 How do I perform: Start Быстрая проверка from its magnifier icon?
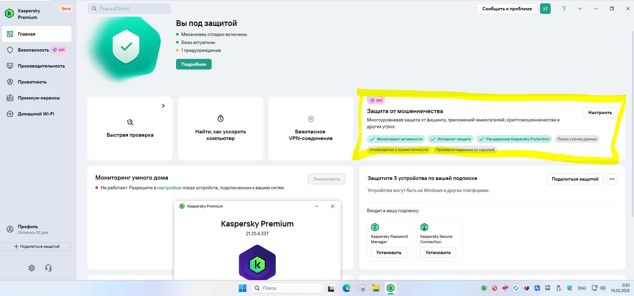coord(130,122)
